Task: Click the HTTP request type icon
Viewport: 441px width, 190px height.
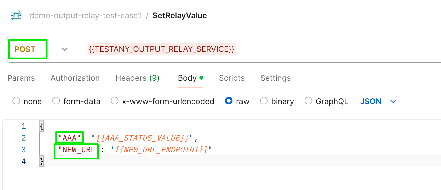Action: (16, 15)
